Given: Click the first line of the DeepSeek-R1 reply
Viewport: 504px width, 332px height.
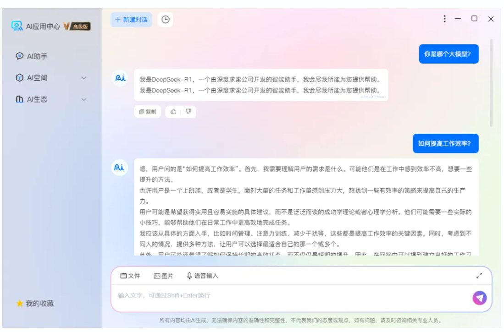Looking at the screenshot, I should (260, 79).
